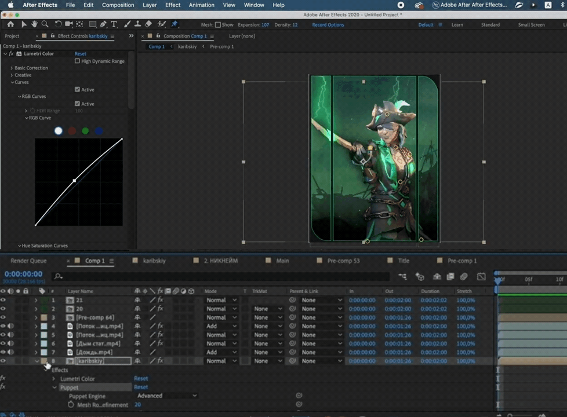Expand the Creative section
The height and width of the screenshot is (417, 567).
(12, 75)
